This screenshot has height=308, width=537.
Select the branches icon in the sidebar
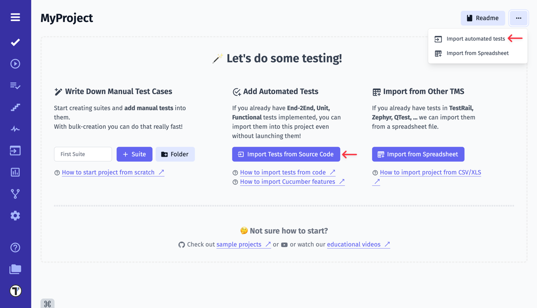[x=15, y=194]
